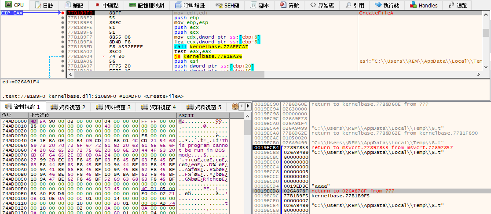Switch to the 日誌 log tab

tap(44, 5)
